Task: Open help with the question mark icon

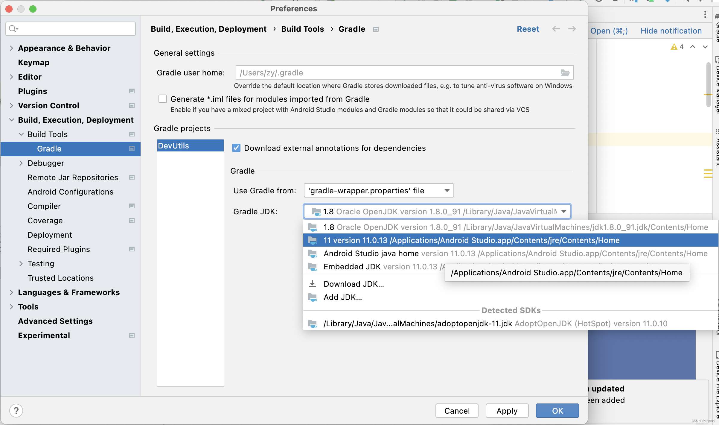Action: 16,411
